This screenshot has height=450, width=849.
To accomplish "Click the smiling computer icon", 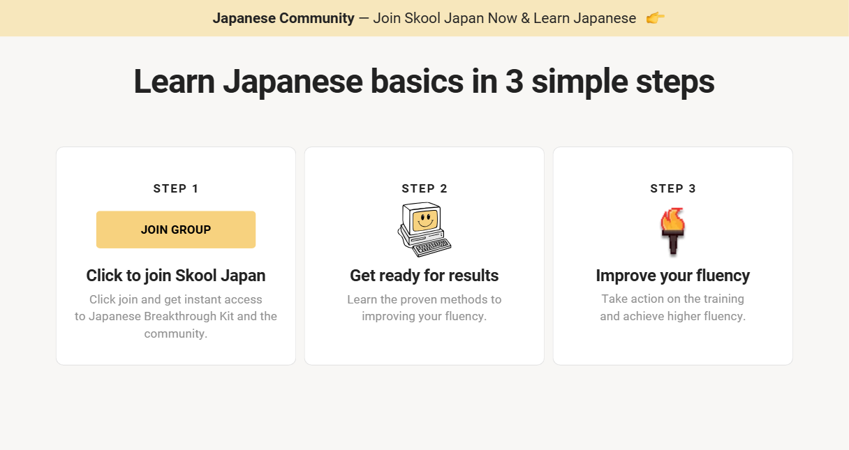I will tap(424, 230).
